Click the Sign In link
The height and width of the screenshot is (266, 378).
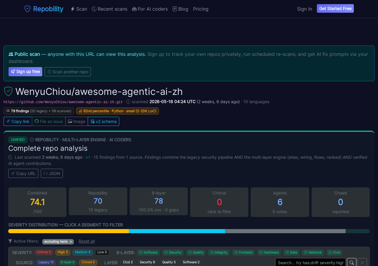304,9
